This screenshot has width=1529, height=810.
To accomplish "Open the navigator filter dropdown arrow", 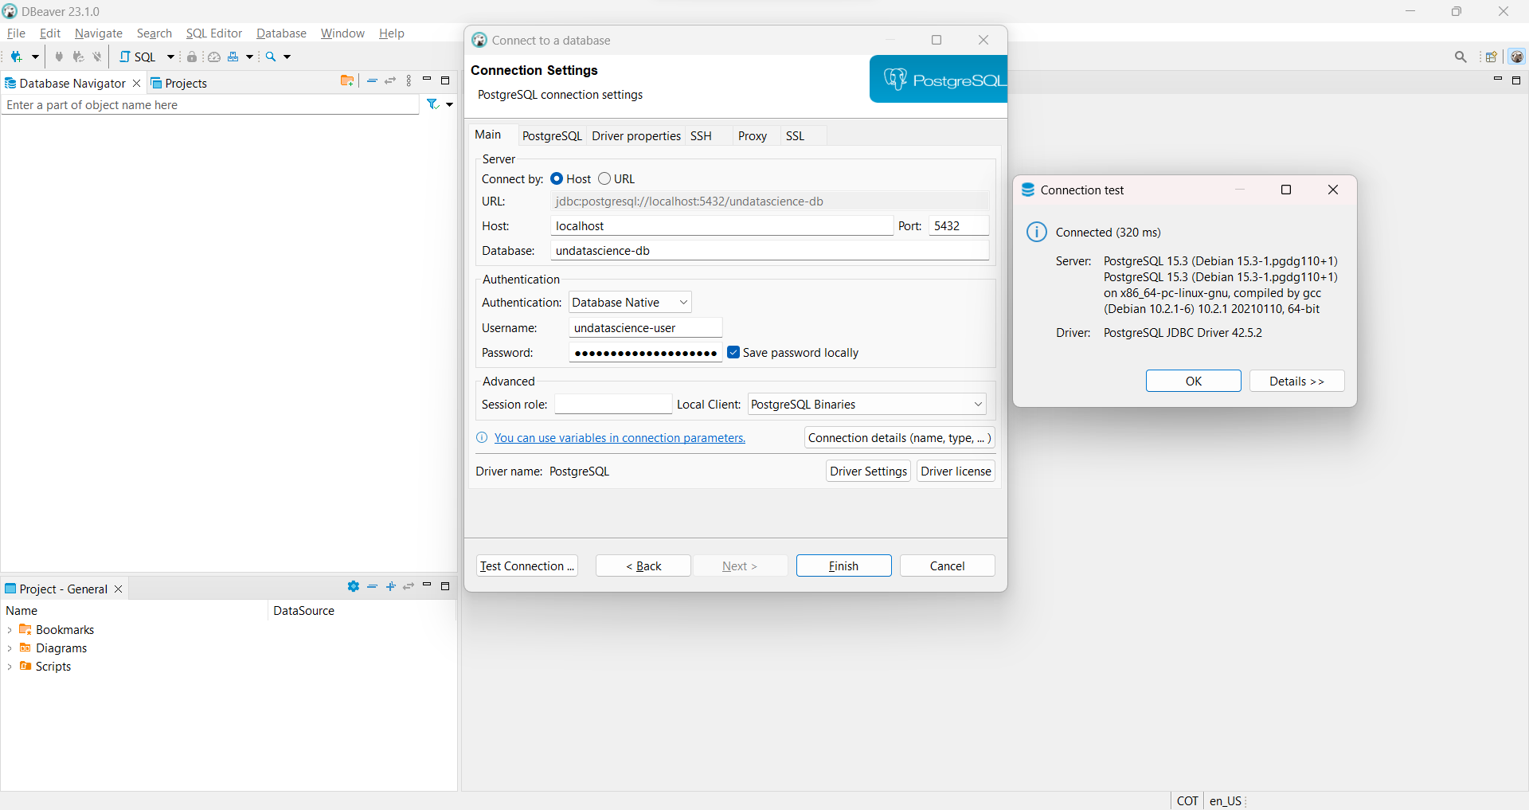I will coord(449,104).
